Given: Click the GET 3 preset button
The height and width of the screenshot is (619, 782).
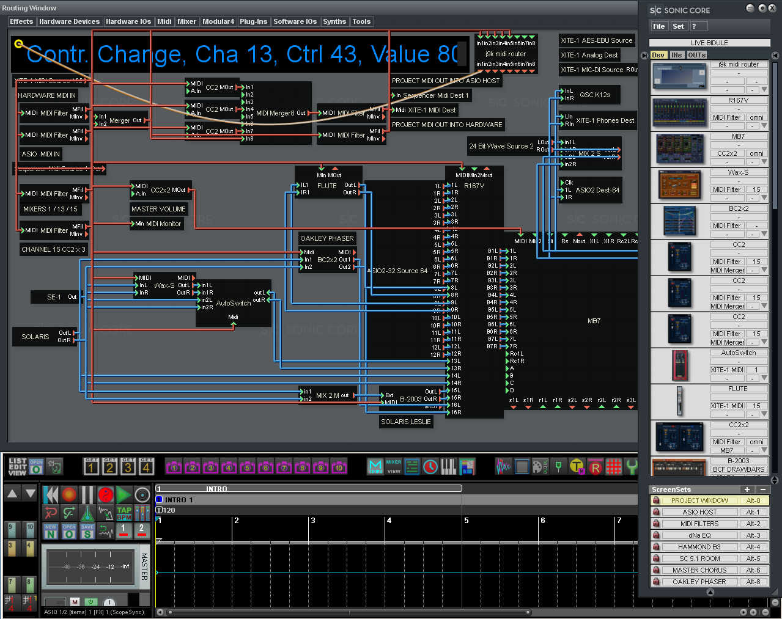Looking at the screenshot, I should (128, 466).
